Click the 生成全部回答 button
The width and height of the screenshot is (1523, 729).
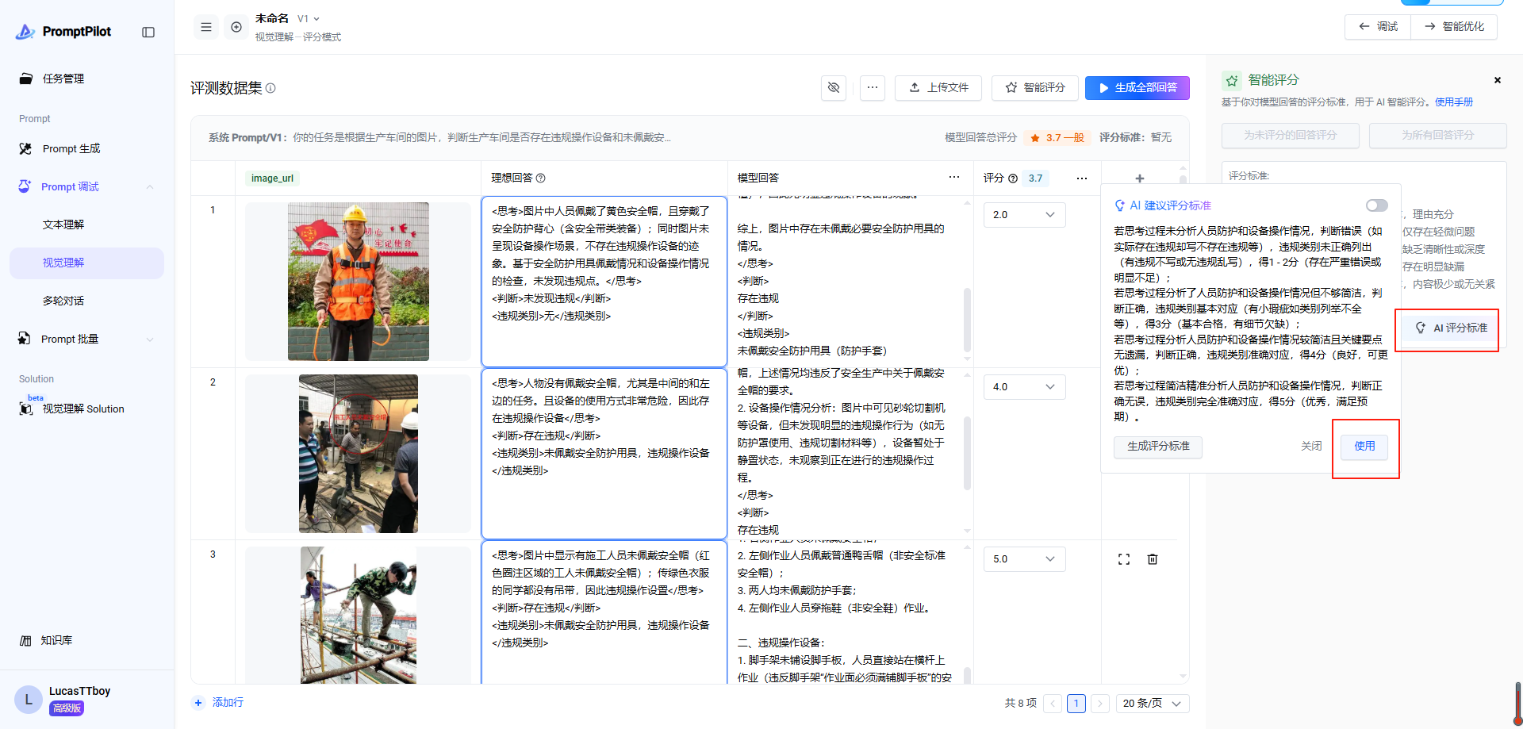point(1137,87)
